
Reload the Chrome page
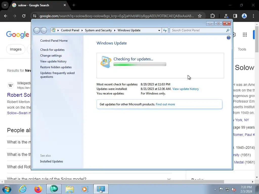[24, 16]
